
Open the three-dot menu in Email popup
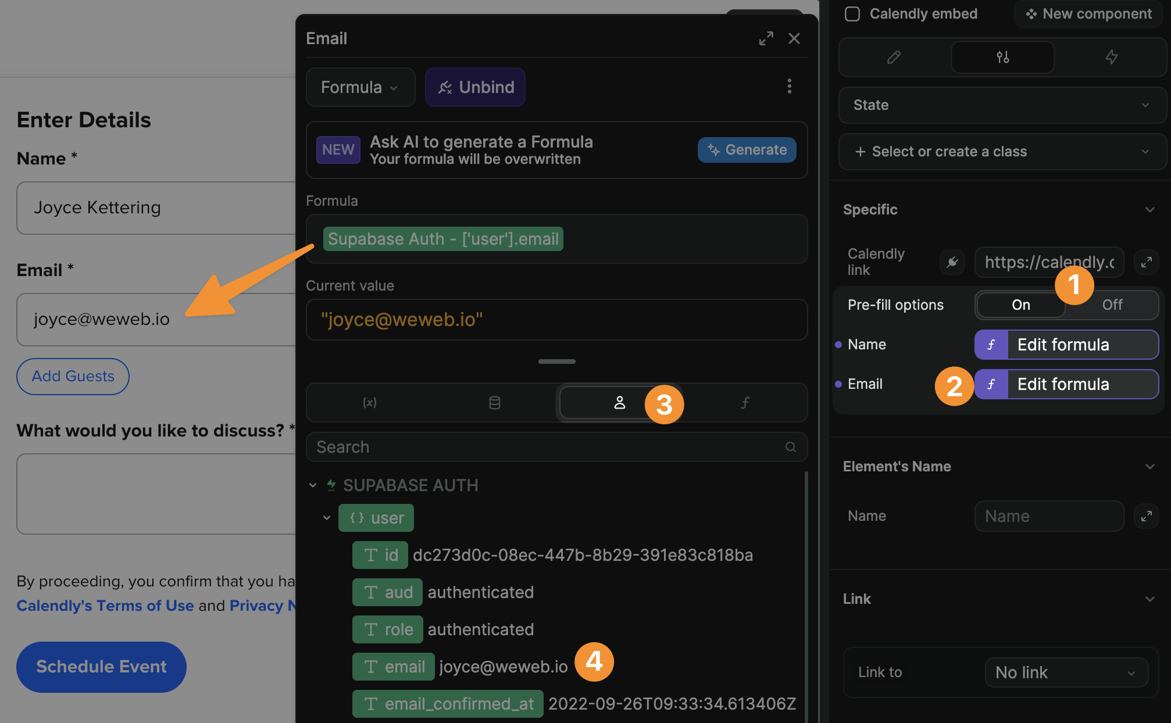pyautogui.click(x=790, y=86)
